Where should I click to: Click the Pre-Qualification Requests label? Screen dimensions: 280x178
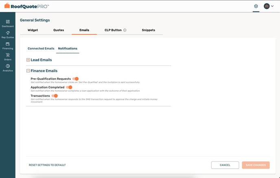pyautogui.click(x=51, y=79)
